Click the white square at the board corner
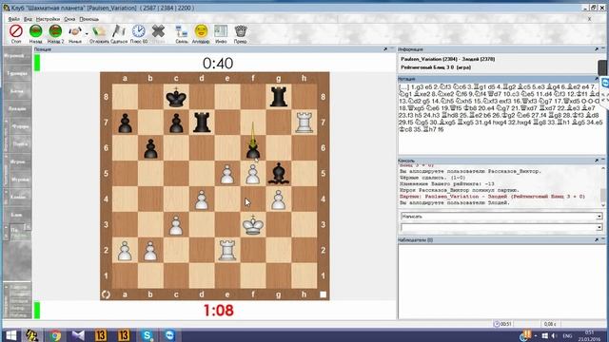Viewport: 609px width, 342px height. (323, 294)
